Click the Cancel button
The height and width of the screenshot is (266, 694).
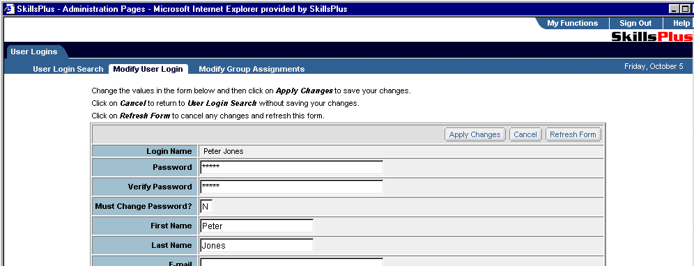(x=525, y=134)
